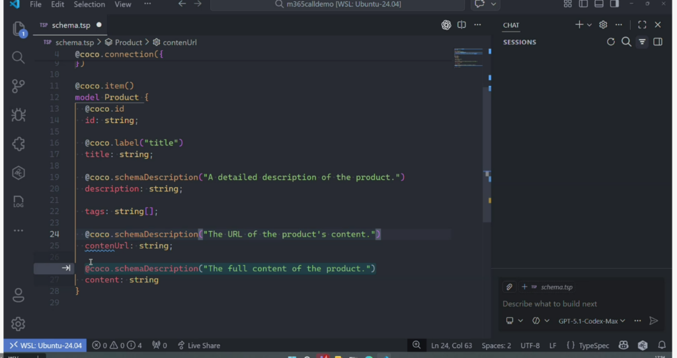Viewport: 677px width, 358px height.
Task: Toggle the bottom panel layout button
Action: tap(599, 5)
